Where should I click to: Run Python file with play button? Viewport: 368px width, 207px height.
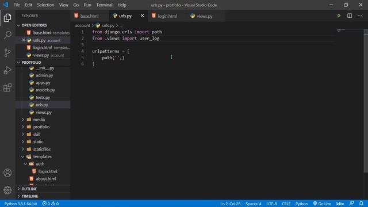coord(339,16)
